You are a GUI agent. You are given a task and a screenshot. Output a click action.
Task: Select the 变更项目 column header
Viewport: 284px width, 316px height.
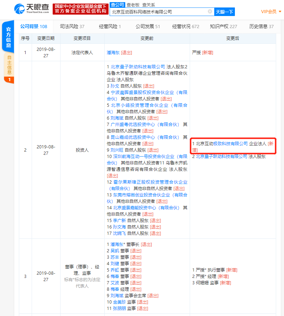(x=82, y=38)
